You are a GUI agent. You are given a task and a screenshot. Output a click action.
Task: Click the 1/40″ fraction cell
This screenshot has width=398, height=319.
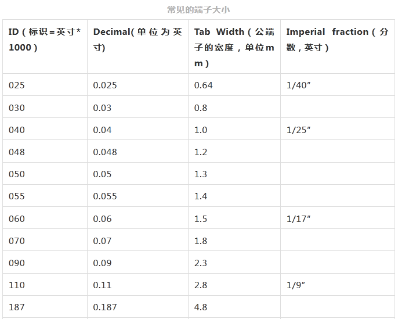click(x=298, y=85)
